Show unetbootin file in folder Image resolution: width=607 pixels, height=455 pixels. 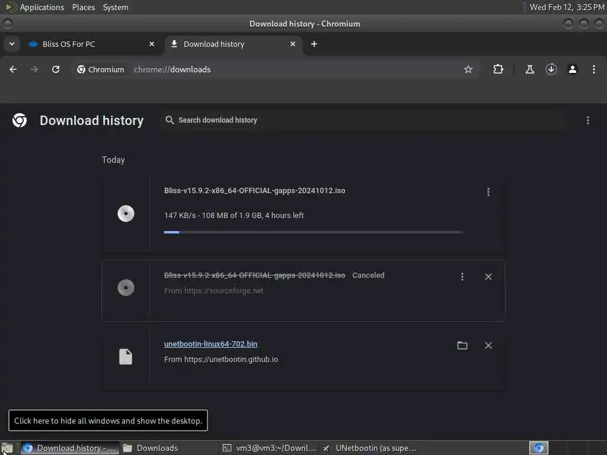(462, 345)
